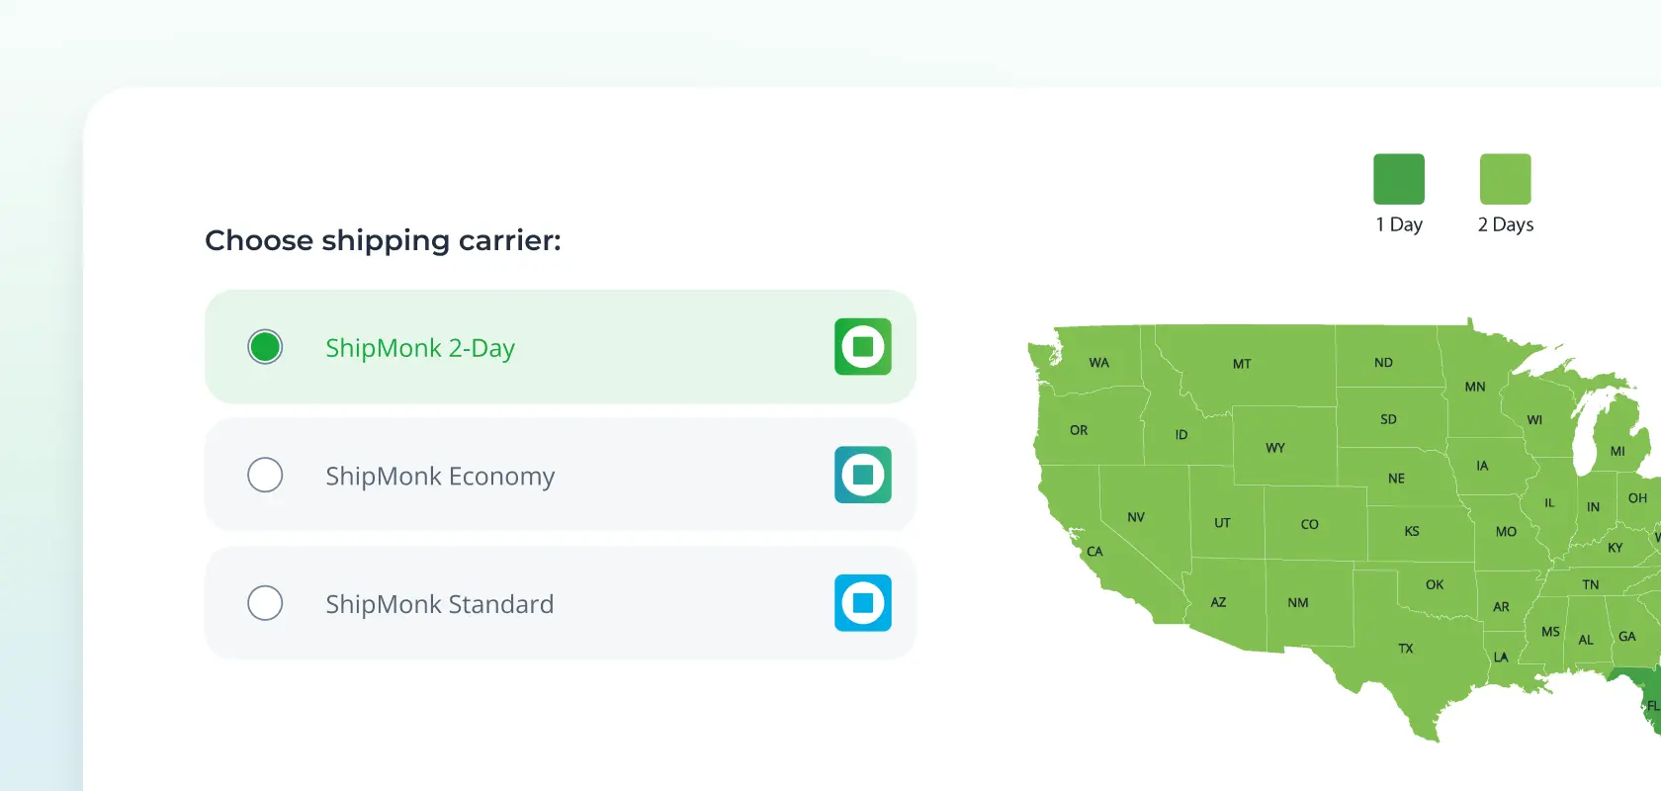The width and height of the screenshot is (1661, 791).
Task: Click the selected ShipMonk 2-Day radio button
Action: coord(264,347)
